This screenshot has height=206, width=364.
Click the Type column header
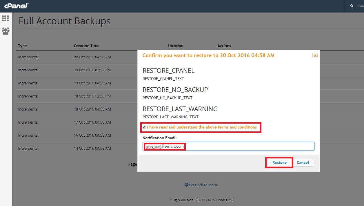(x=23, y=46)
